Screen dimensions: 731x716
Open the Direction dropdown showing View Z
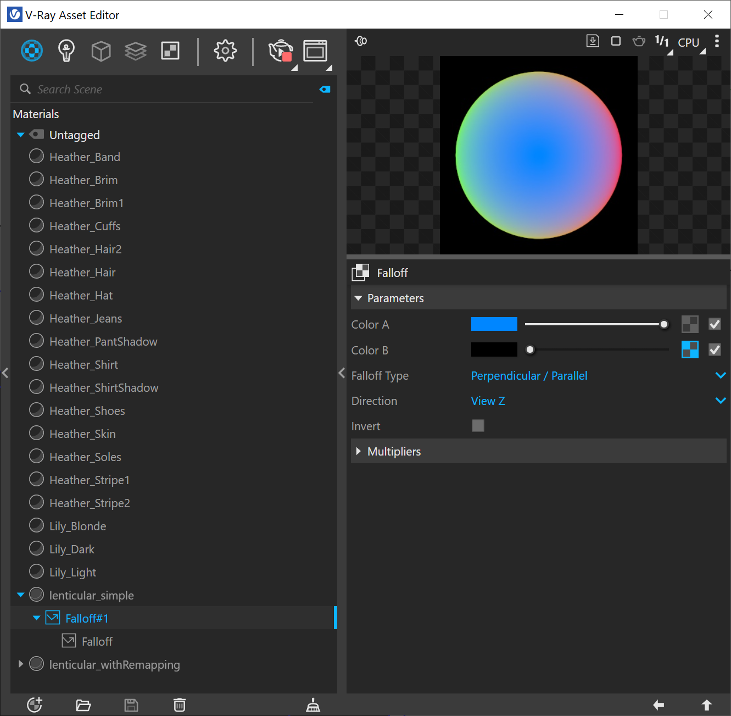(720, 401)
